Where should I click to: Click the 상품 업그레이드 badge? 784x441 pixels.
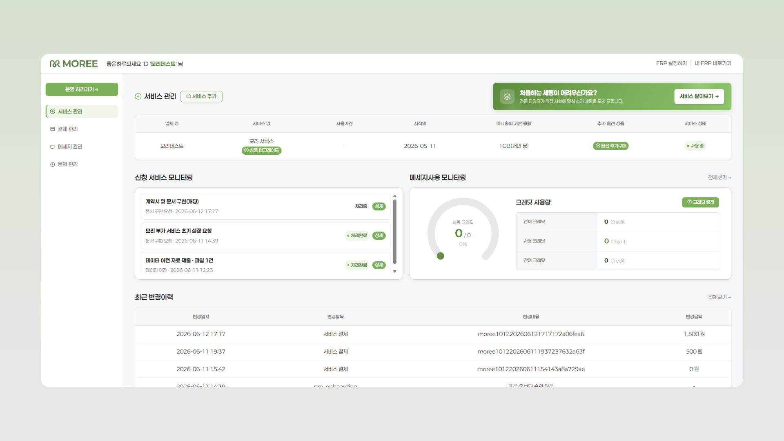tap(261, 150)
